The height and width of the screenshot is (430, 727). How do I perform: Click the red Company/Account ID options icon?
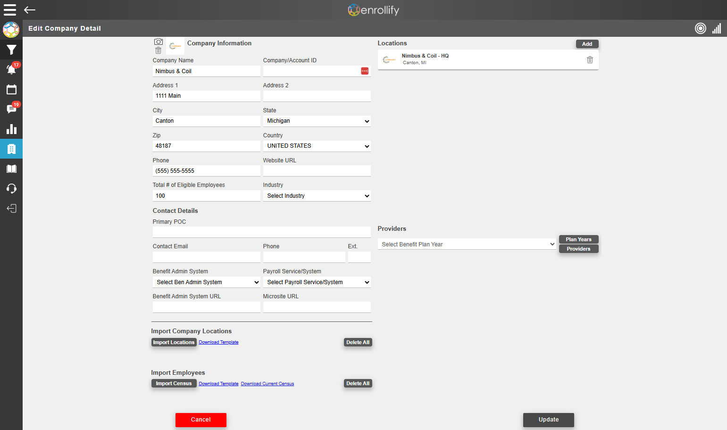365,71
